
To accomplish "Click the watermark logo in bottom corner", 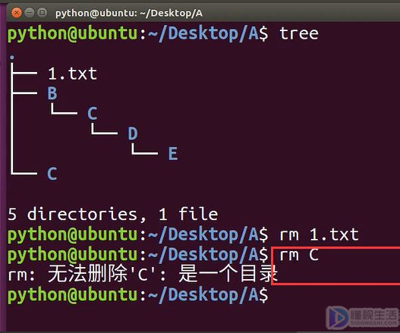I will click(x=363, y=317).
